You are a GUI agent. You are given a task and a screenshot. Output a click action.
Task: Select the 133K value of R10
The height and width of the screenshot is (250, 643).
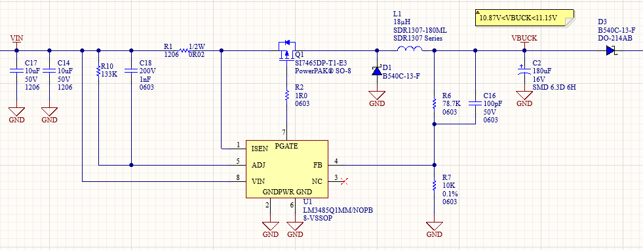(x=108, y=74)
